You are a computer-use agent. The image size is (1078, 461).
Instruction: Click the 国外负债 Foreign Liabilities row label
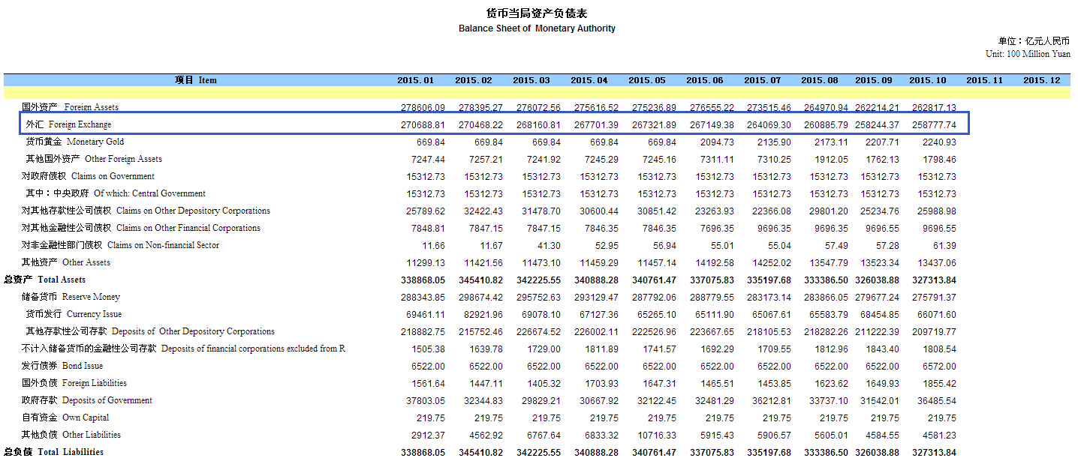pyautogui.click(x=74, y=383)
